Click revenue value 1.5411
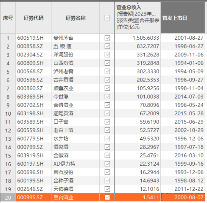Image resolution: width=207 pixels, height=203 pixels. pyautogui.click(x=151, y=198)
